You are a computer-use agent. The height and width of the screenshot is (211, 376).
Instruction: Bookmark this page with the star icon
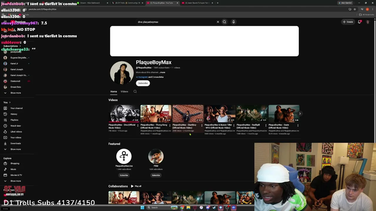355,9
